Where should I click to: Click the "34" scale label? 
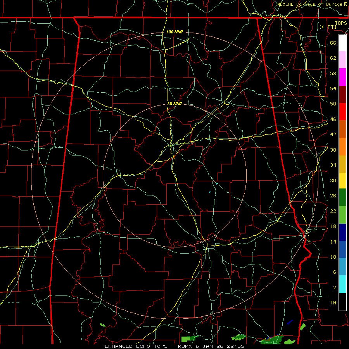tap(333, 165)
